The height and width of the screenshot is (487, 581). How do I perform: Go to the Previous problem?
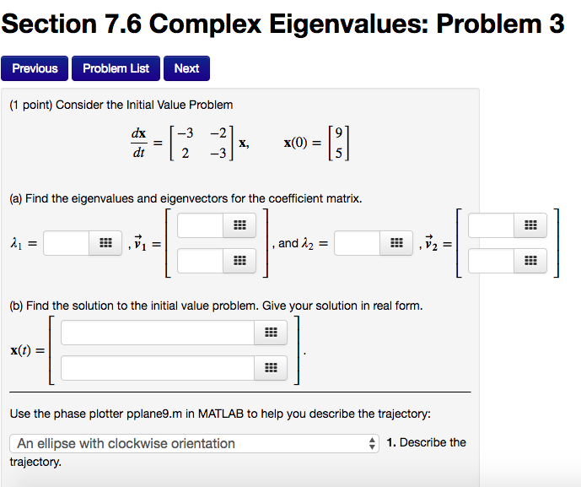[35, 68]
